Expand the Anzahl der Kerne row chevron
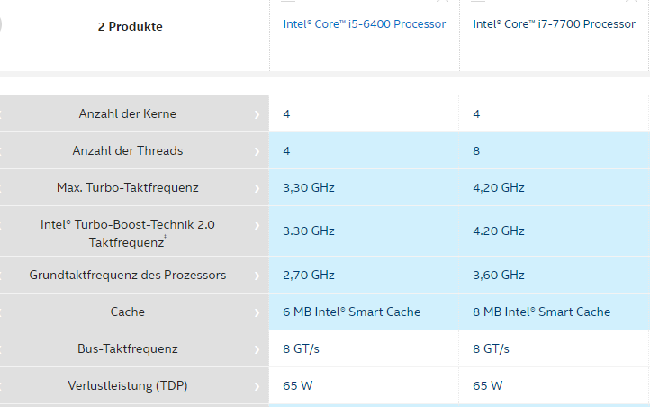Screen dimensions: 650x407 [x=257, y=114]
